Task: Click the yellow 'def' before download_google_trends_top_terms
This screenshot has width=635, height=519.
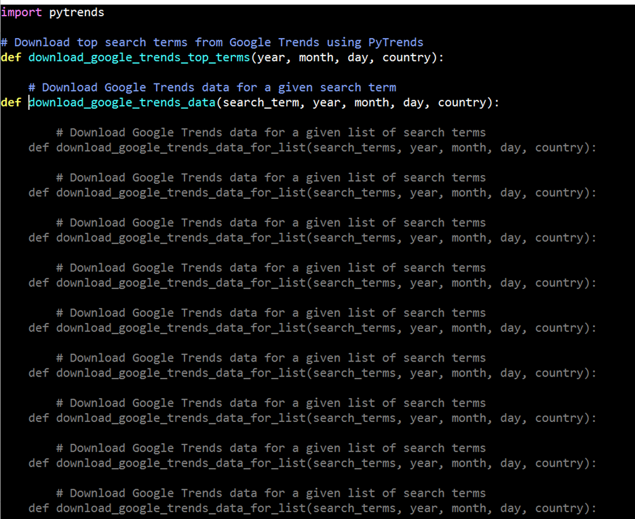Action: pyautogui.click(x=11, y=58)
